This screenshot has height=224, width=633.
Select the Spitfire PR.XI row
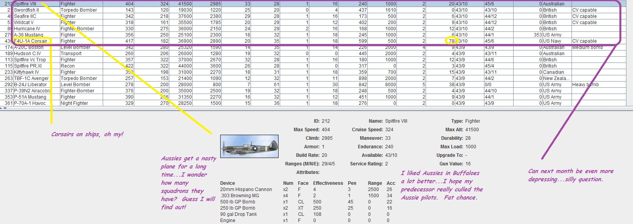point(313,66)
